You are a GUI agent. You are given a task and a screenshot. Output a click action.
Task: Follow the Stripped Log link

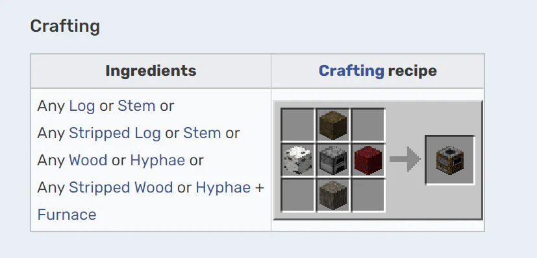(115, 134)
